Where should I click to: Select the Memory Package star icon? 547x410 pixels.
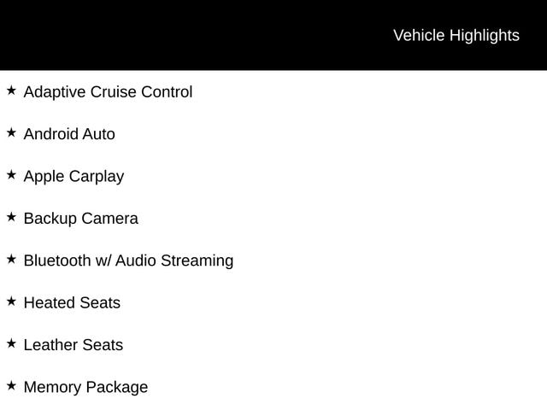[x=11, y=385]
